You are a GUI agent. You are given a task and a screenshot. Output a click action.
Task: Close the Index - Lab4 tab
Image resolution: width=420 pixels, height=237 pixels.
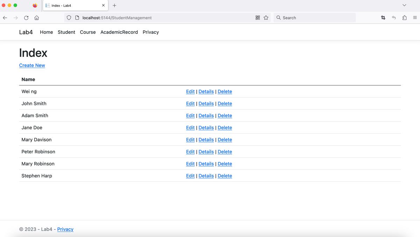[x=103, y=6]
